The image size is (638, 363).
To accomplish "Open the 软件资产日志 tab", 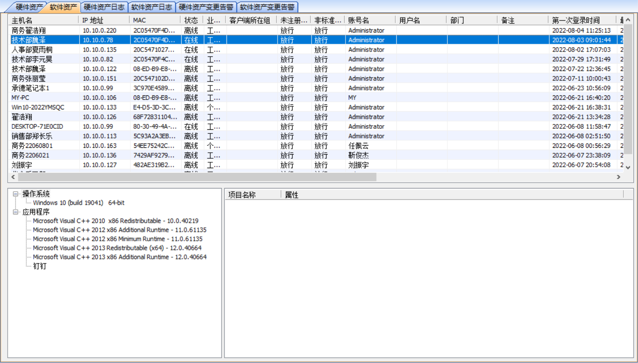I will [152, 7].
